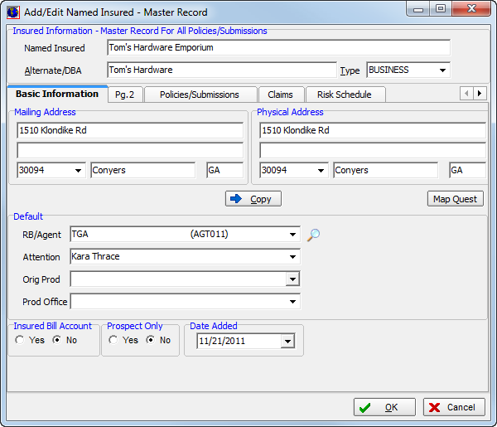The image size is (497, 427).
Task: Open Map Quest for the physical address
Action: [456, 199]
